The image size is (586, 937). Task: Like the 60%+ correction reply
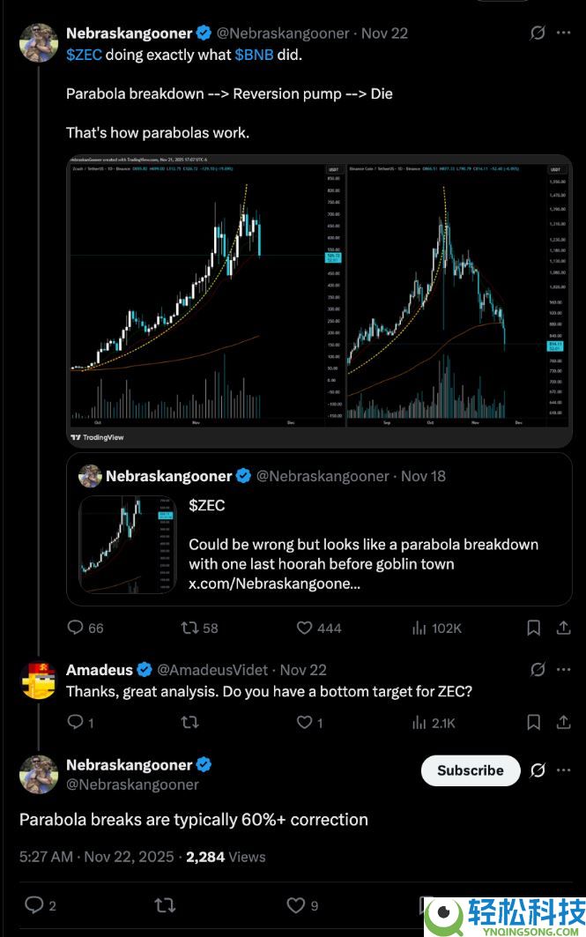[296, 904]
